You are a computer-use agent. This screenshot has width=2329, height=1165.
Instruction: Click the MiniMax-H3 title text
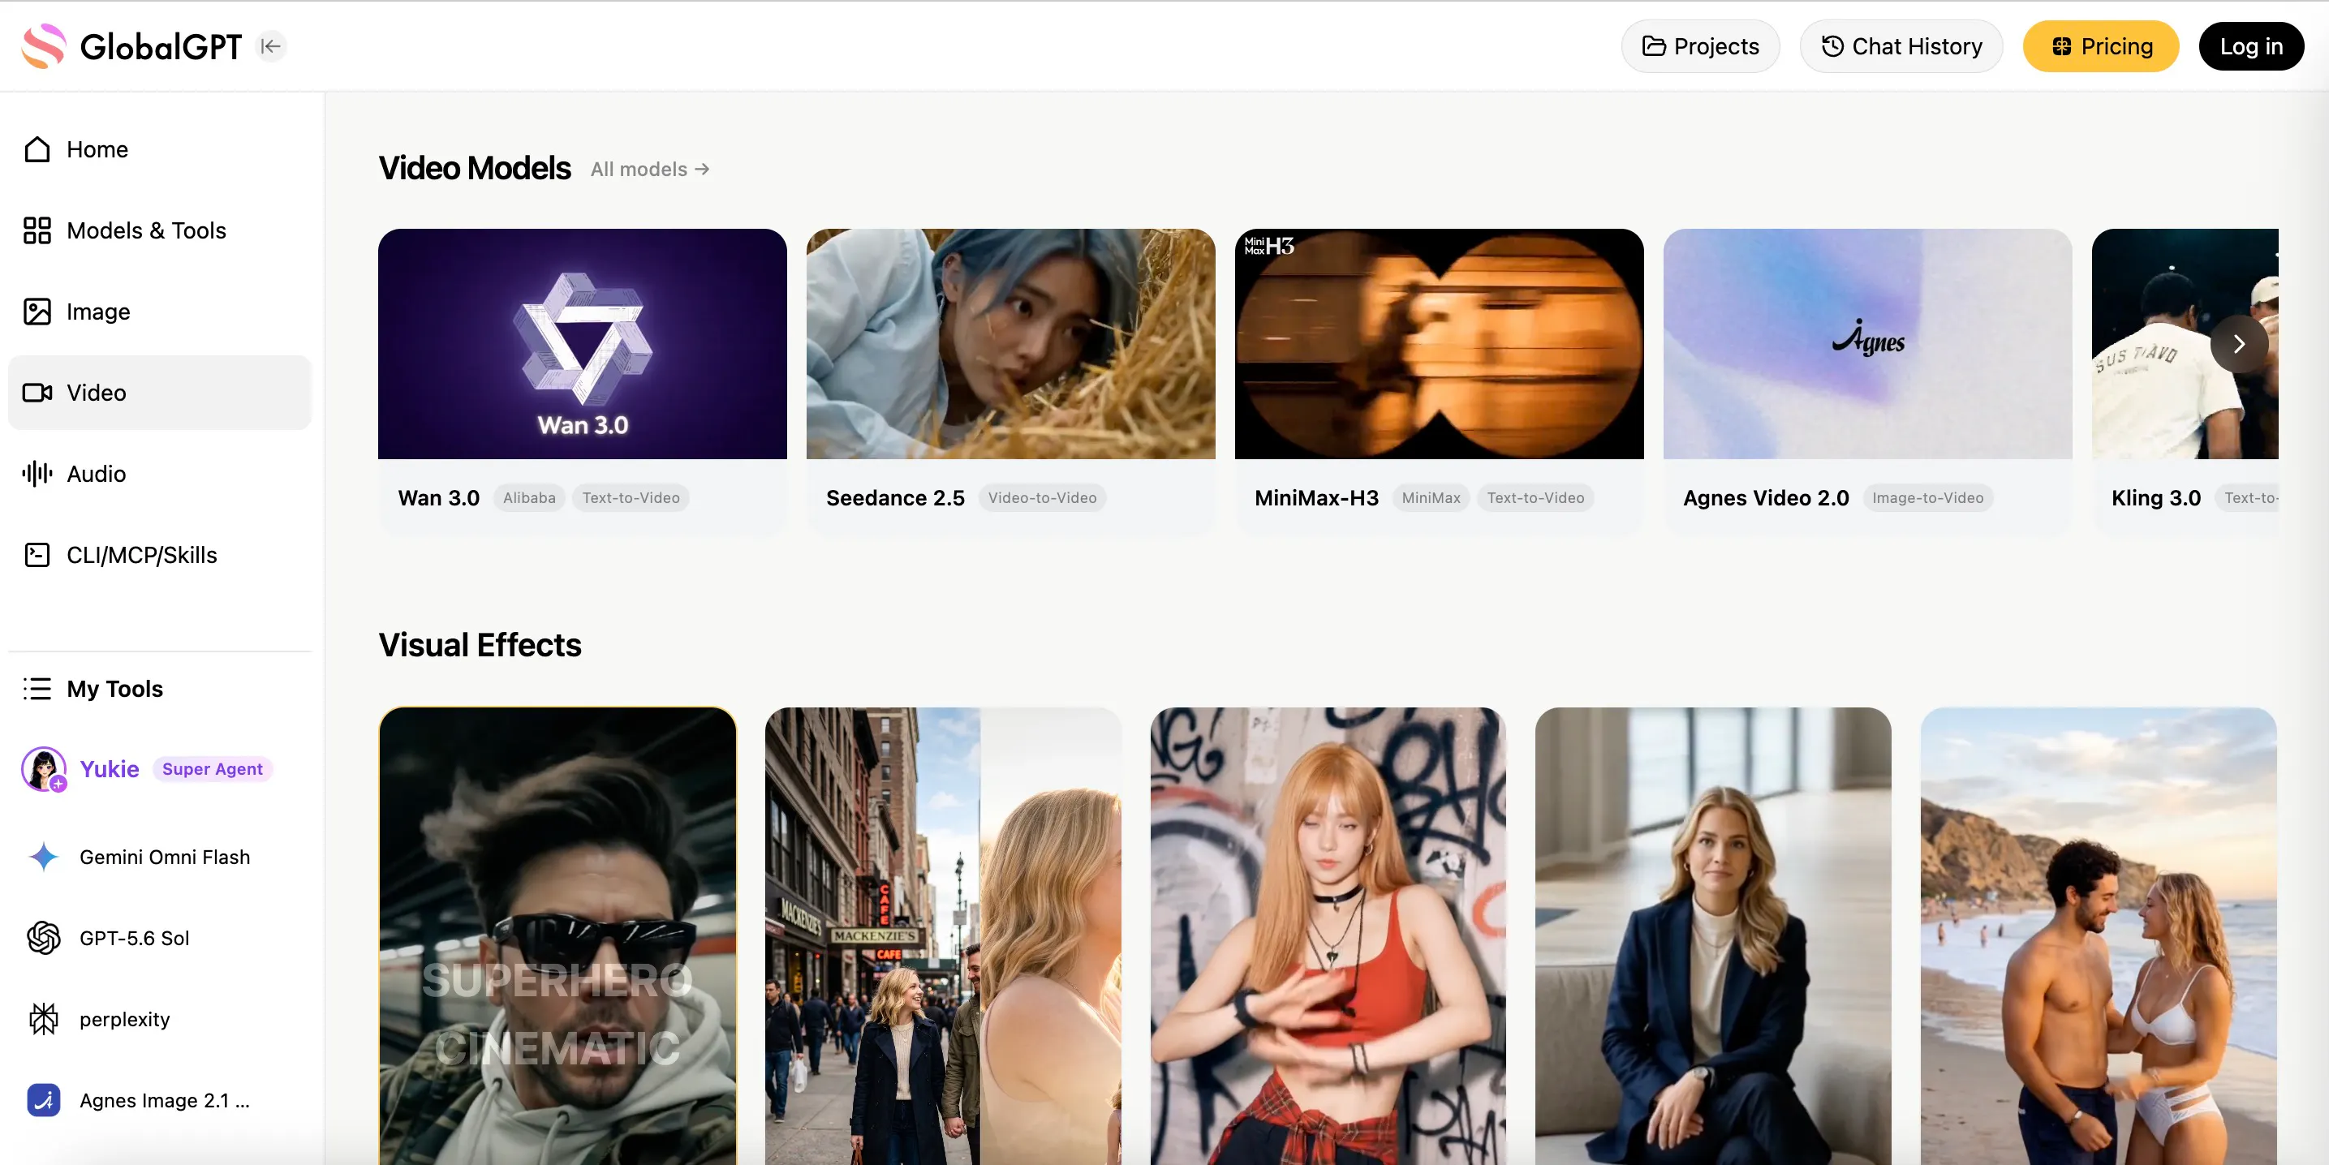point(1316,498)
